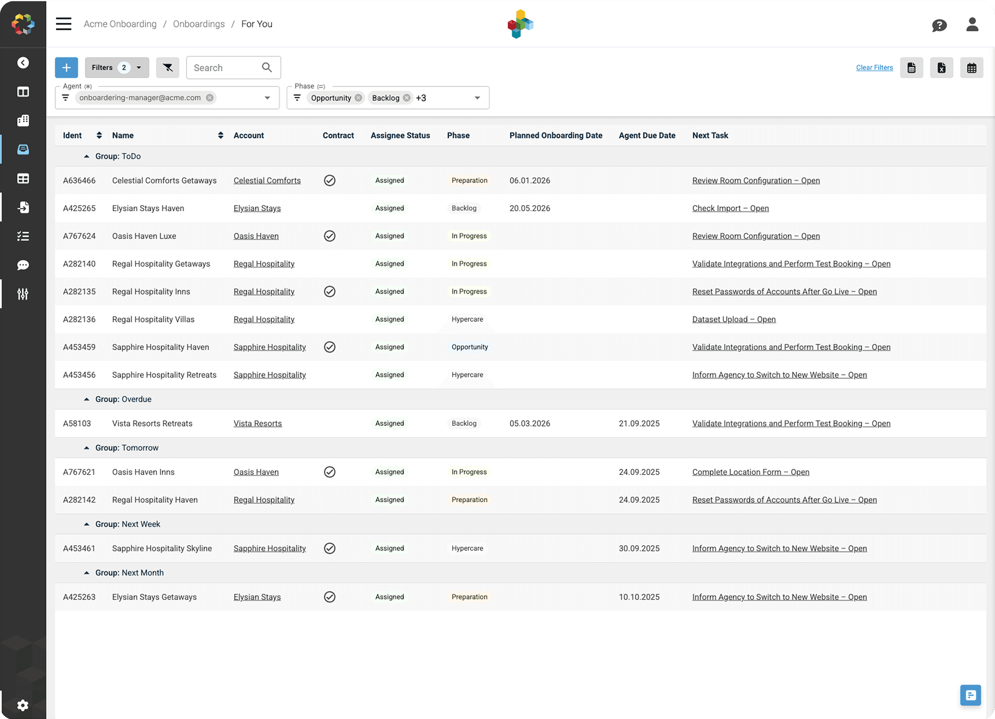995x719 pixels.
Task: Remove the Backlog phase filter chip
Action: (x=407, y=98)
